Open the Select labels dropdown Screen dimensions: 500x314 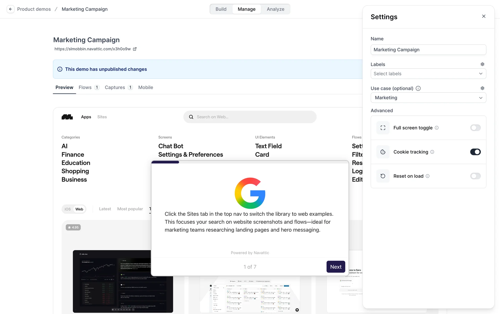(428, 74)
